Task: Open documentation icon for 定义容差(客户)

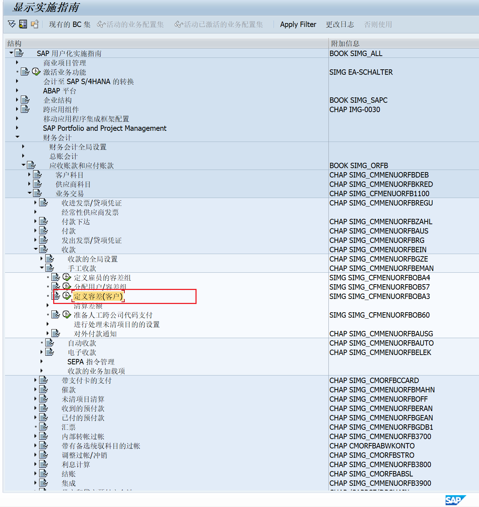Action: (x=56, y=296)
